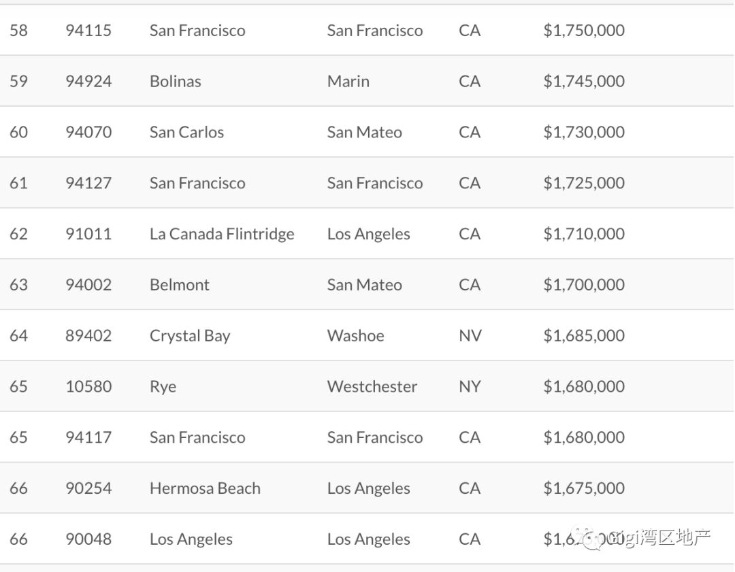
Task: Click the Bolinas city name
Action: coord(176,82)
